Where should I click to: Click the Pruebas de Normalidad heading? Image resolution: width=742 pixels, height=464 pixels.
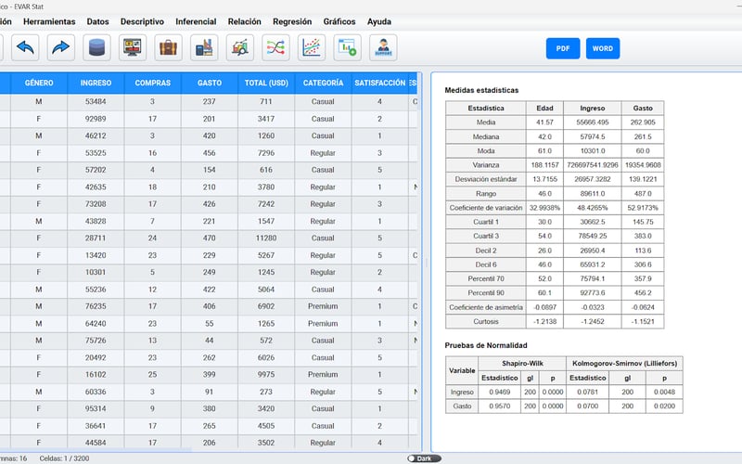pyautogui.click(x=485, y=345)
